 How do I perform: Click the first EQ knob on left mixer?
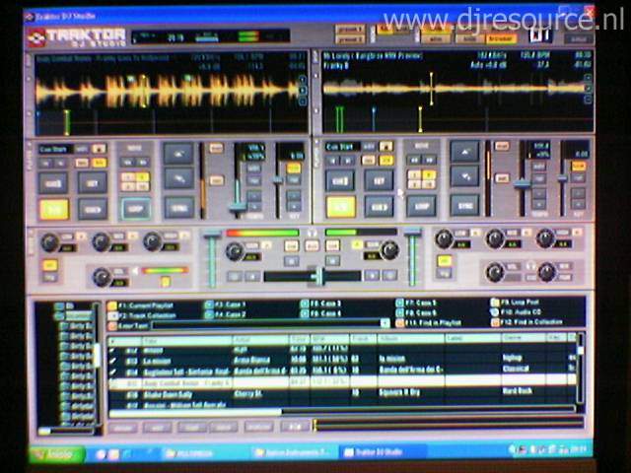click(50, 243)
